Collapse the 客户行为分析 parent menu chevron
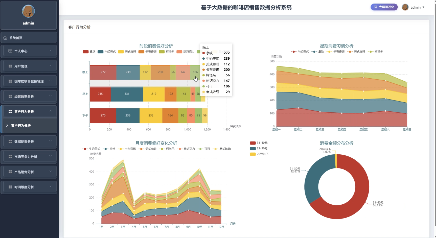 [x=51, y=111]
